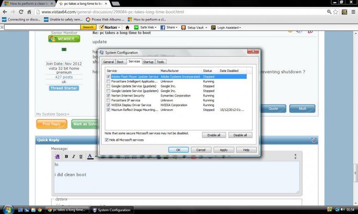Click the Disable all button
Screen dimensions: 358x214
(240, 135)
